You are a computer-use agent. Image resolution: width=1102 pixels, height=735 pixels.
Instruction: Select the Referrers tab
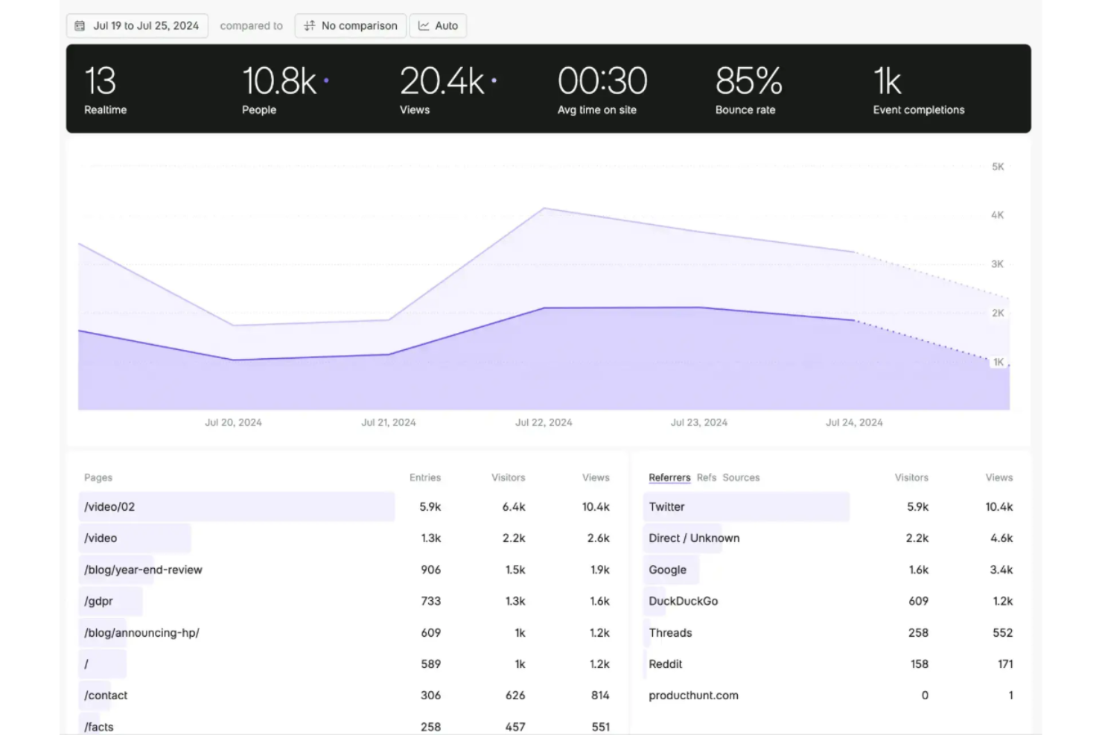669,477
